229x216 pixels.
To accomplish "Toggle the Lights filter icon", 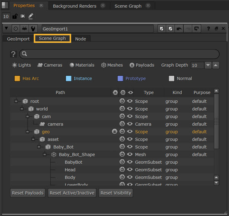I will 15,65.
